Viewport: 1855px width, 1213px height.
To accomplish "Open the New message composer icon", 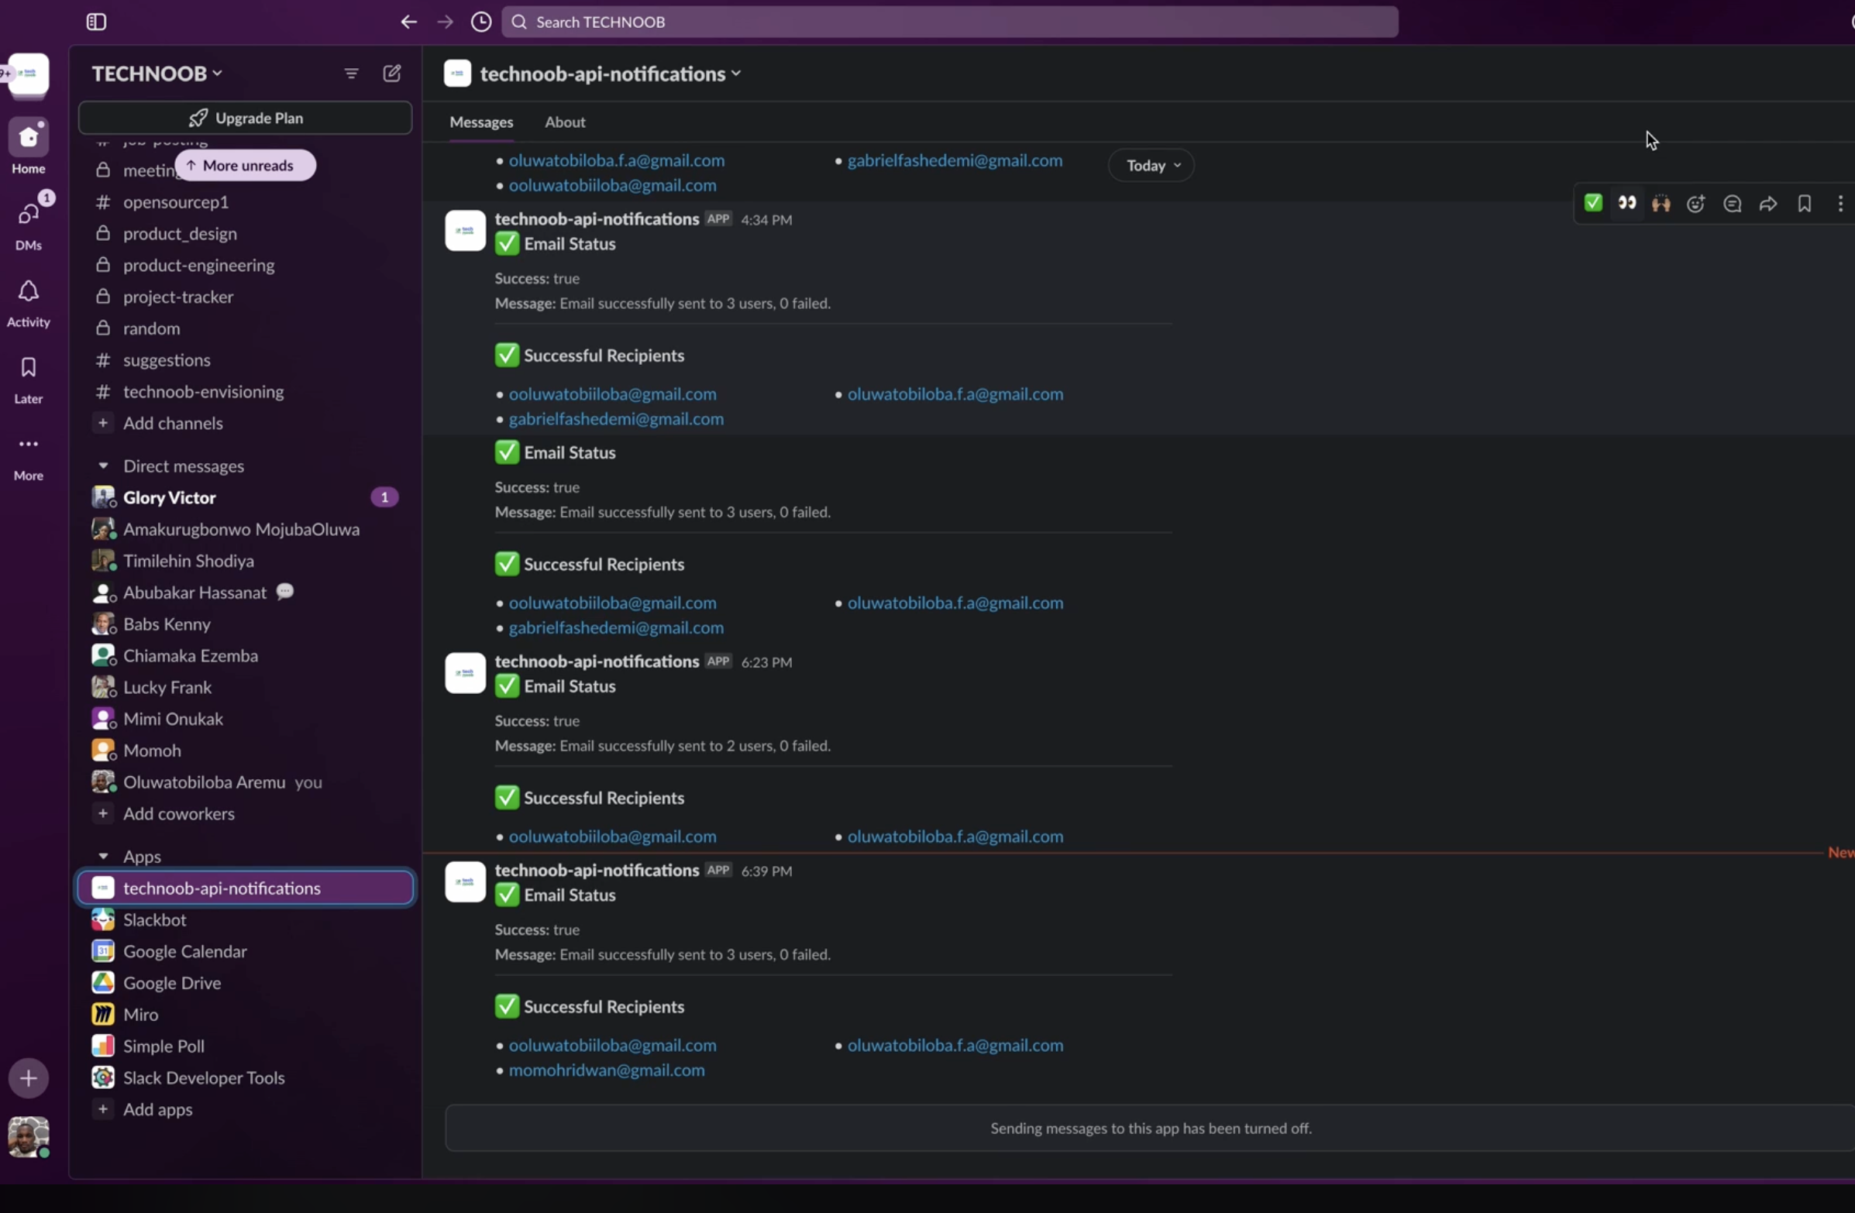I will [x=392, y=74].
